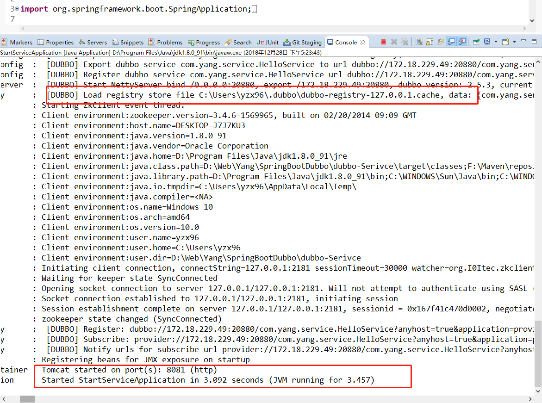542x403 pixels.
Task: Click the console horizontal scrollbar thumb
Action: pyautogui.click(x=27, y=398)
